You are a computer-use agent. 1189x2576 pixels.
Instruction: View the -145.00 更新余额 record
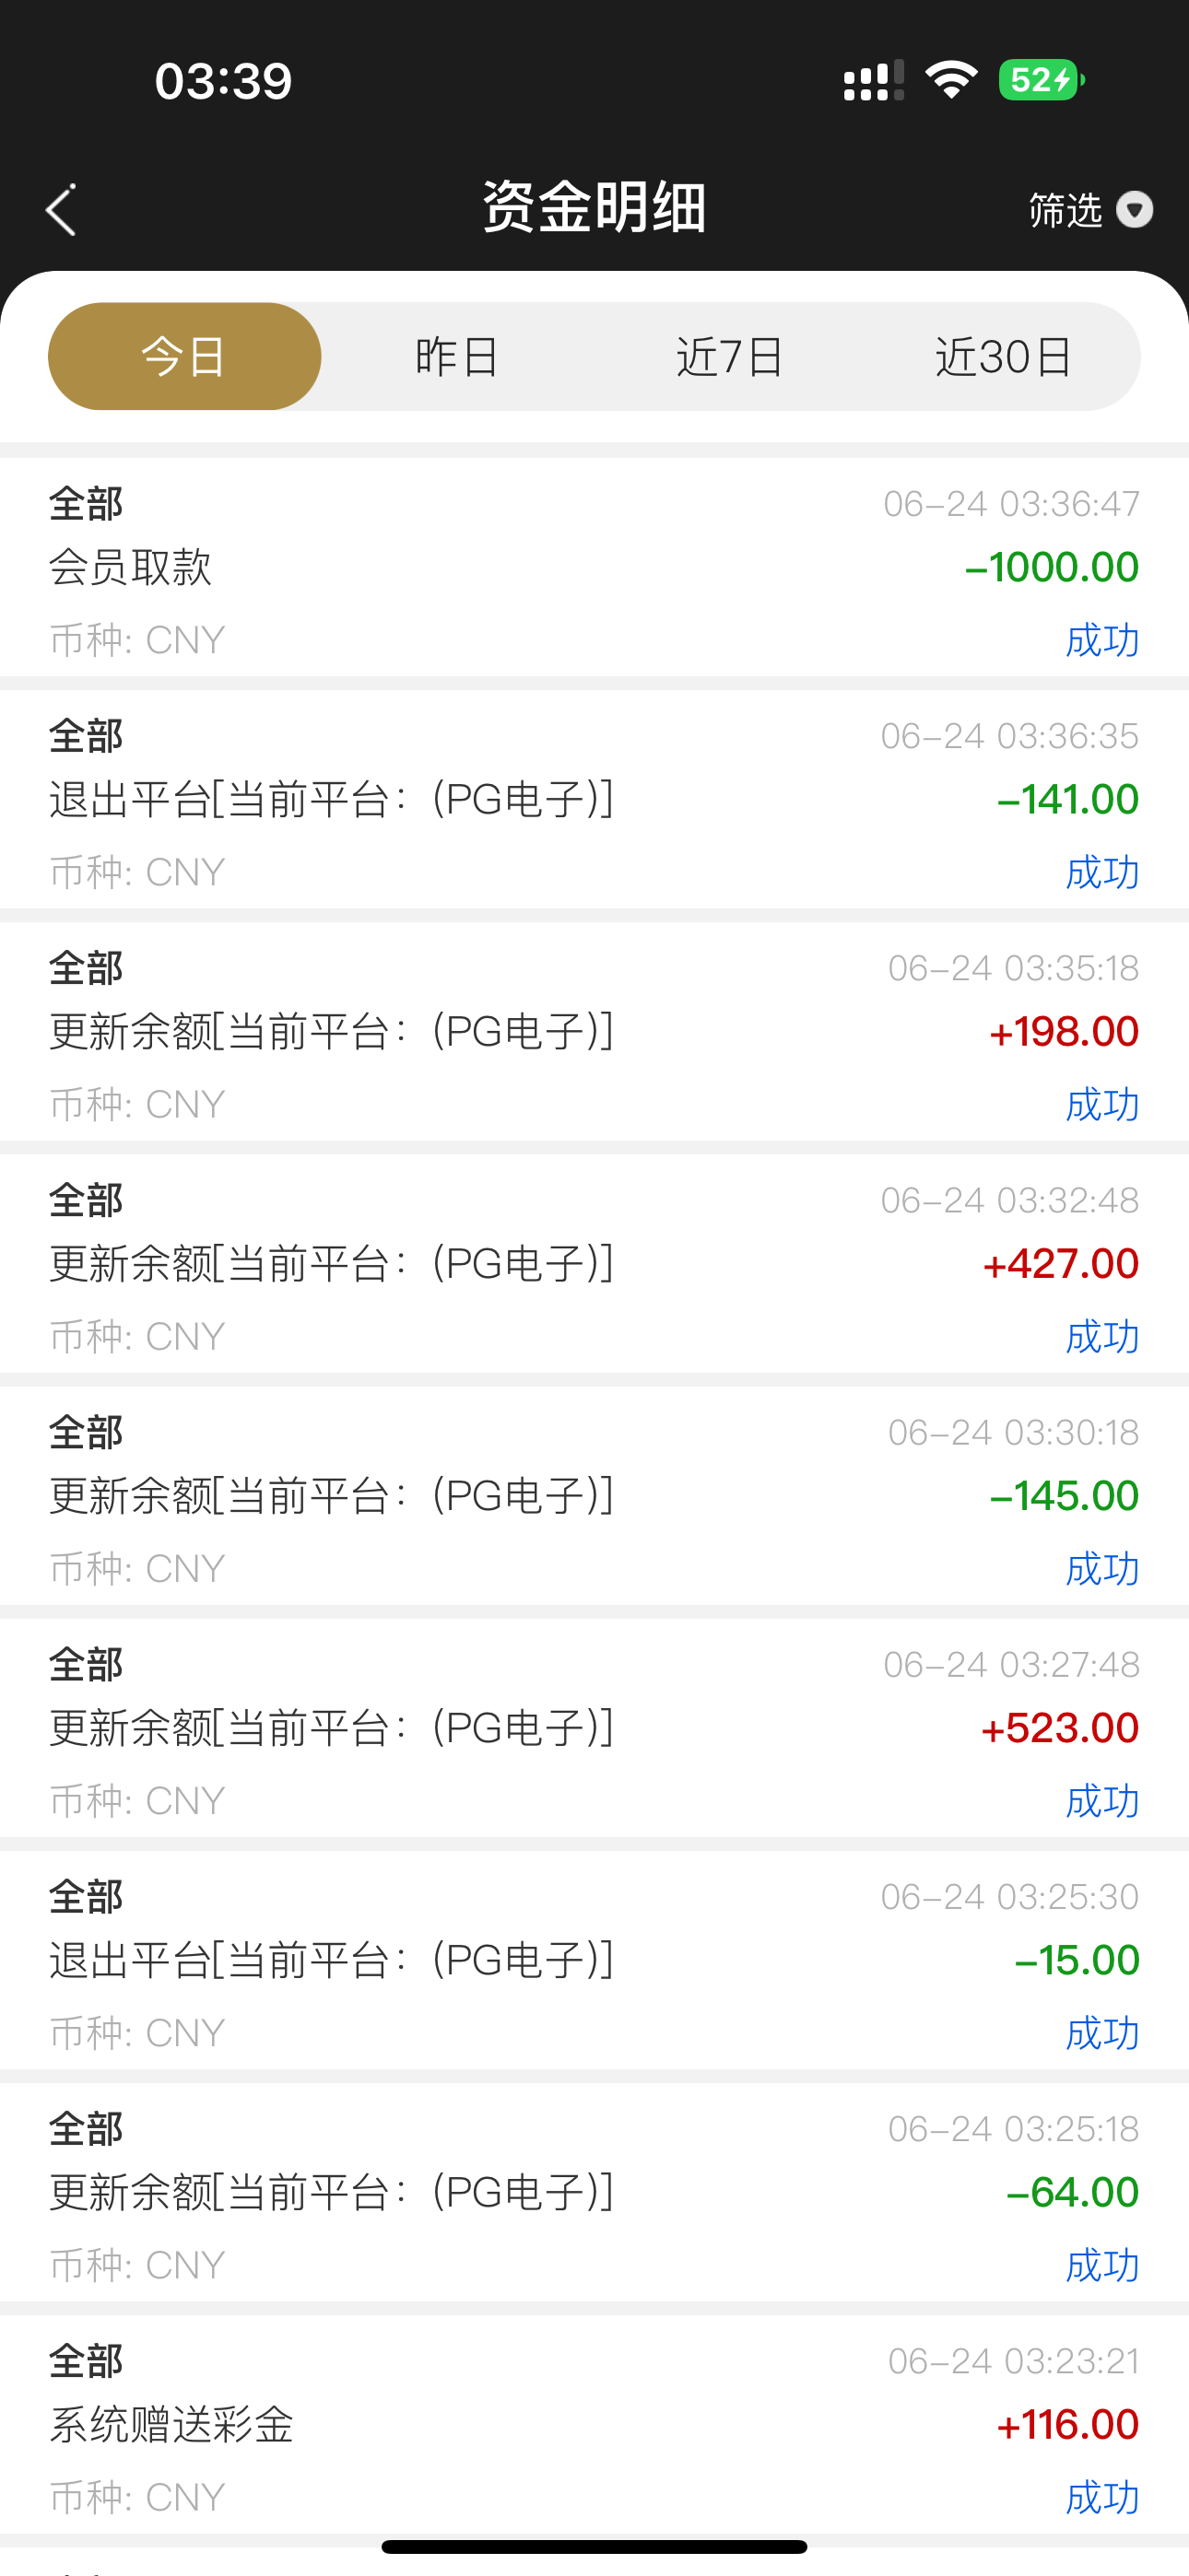[594, 1496]
